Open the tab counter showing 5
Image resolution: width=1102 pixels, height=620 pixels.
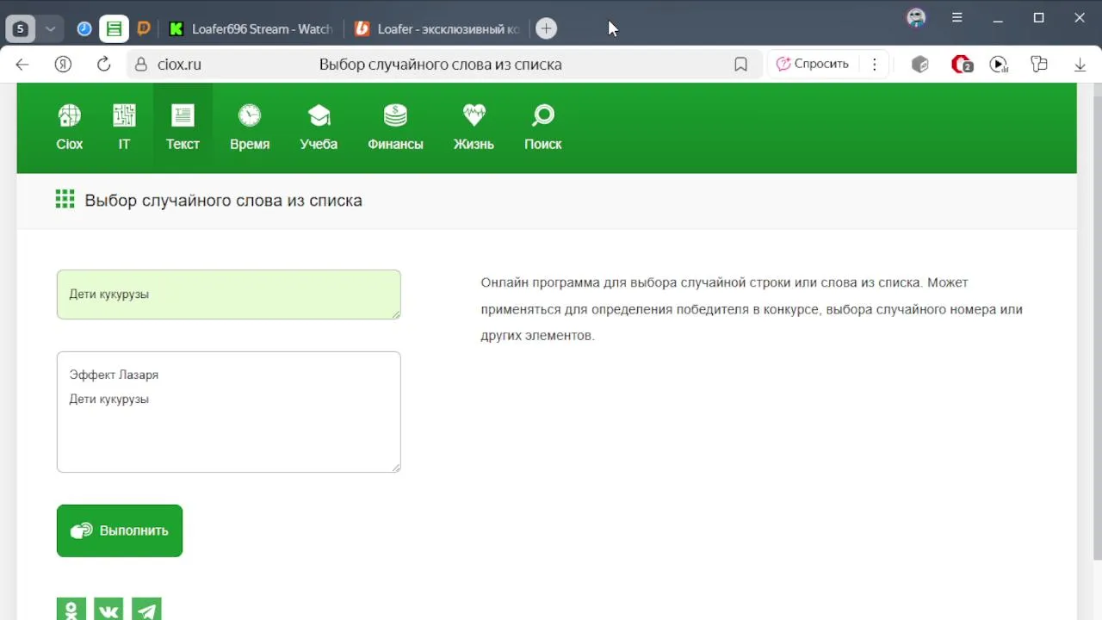click(21, 28)
